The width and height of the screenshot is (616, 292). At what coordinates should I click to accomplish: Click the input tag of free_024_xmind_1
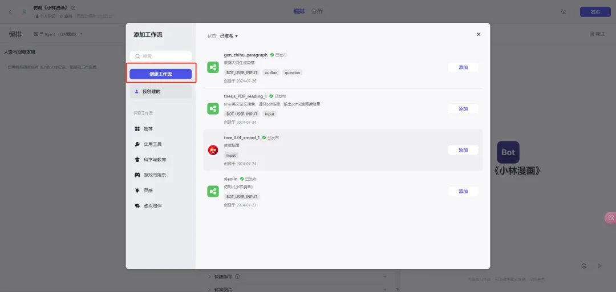pyautogui.click(x=231, y=155)
